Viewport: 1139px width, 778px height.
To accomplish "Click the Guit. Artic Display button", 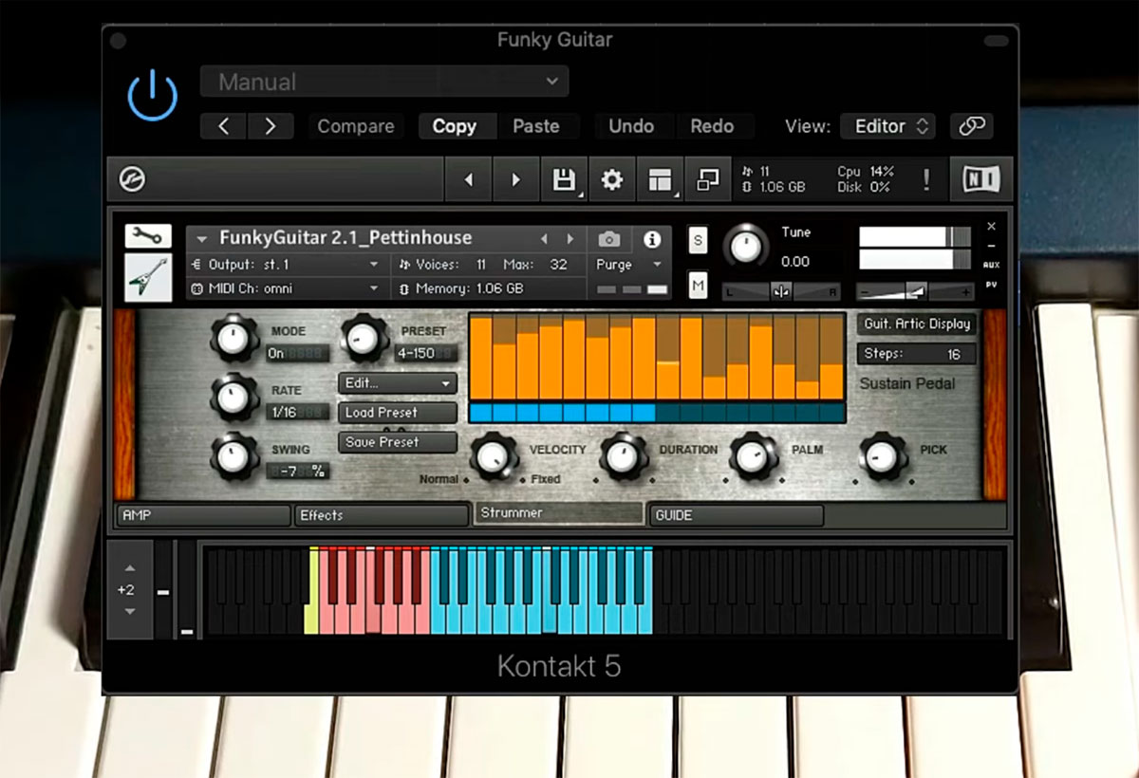I will tap(917, 324).
